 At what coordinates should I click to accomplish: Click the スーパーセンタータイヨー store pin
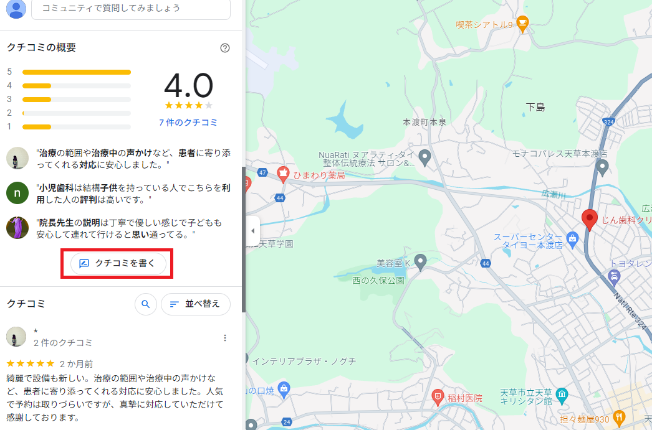click(x=572, y=237)
